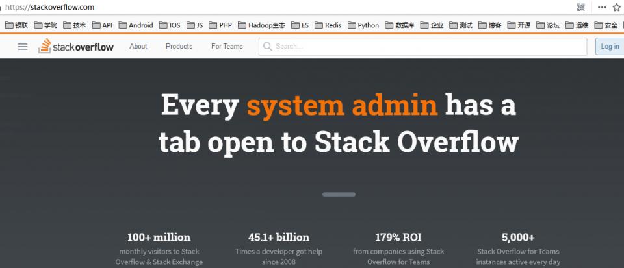Open the API bookmark folder
This screenshot has height=268, width=624.
102,25
